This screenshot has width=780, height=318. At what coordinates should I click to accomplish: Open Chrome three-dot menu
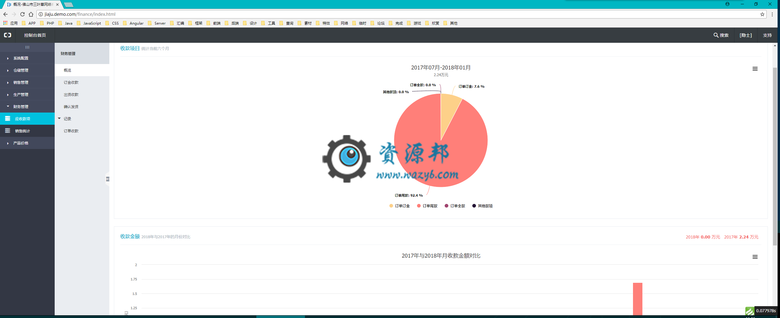tap(772, 14)
